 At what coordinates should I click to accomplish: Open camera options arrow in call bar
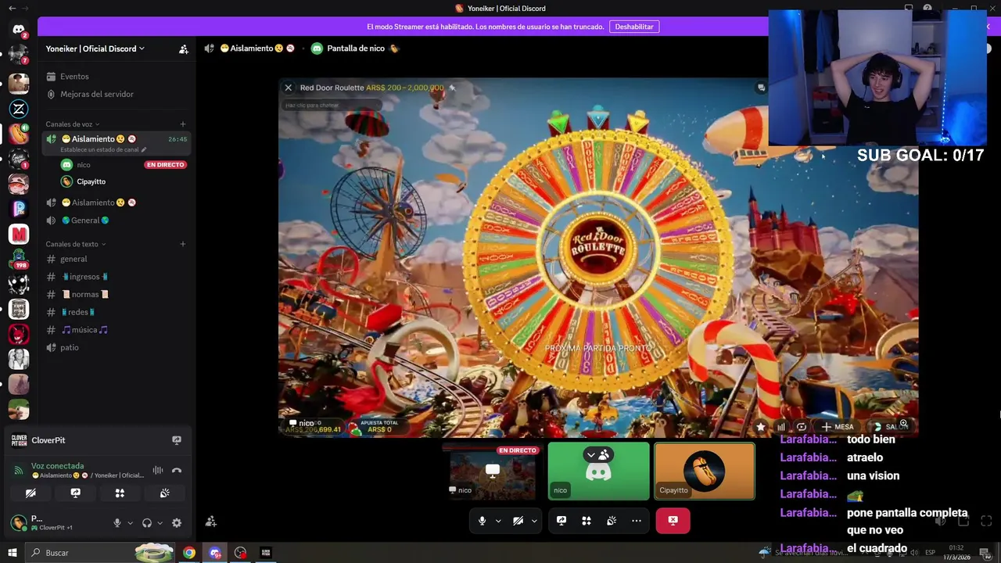tap(534, 521)
